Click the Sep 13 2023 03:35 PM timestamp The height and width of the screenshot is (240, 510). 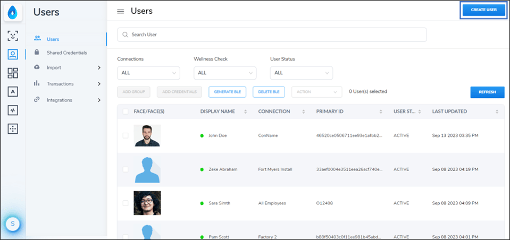pyautogui.click(x=455, y=135)
